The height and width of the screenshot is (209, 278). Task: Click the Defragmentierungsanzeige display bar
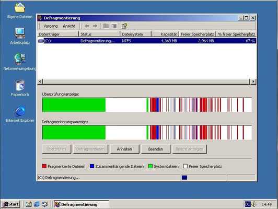tap(147, 132)
